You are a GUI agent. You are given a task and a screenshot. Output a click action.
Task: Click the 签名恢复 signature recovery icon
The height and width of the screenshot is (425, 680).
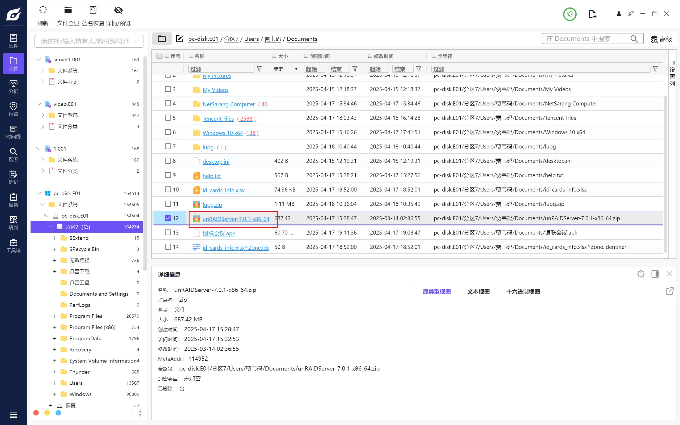coord(93,10)
